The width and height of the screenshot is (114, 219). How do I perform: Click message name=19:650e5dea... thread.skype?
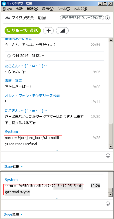pyautogui.click(x=44, y=189)
